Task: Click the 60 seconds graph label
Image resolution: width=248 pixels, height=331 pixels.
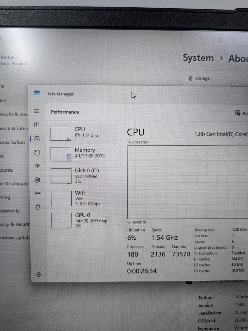Action: point(137,222)
